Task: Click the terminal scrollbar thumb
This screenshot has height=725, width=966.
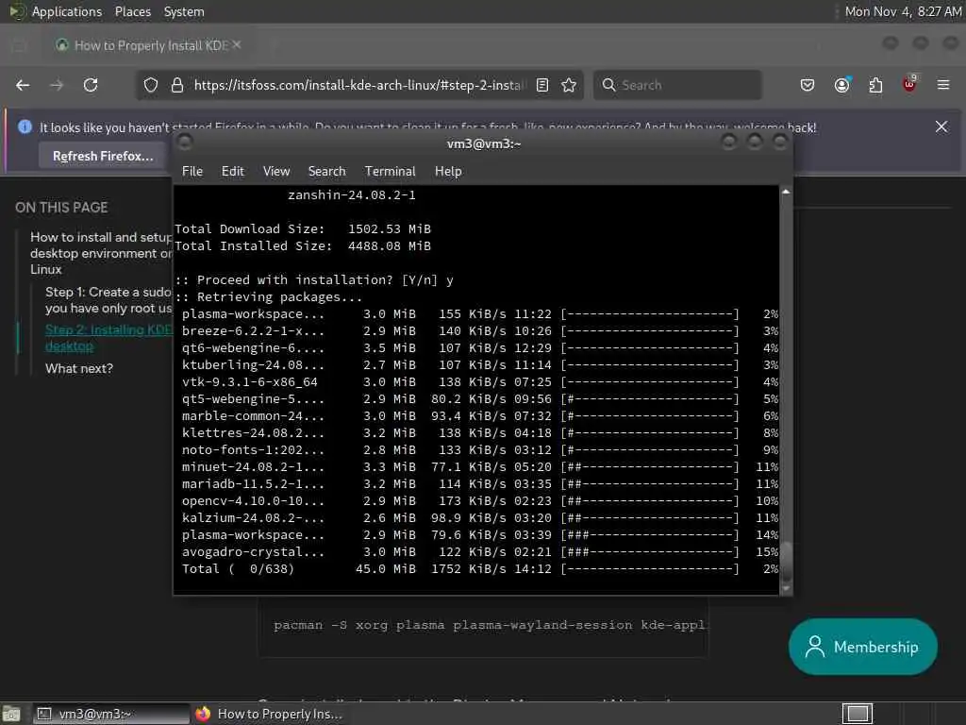Action: (786, 561)
